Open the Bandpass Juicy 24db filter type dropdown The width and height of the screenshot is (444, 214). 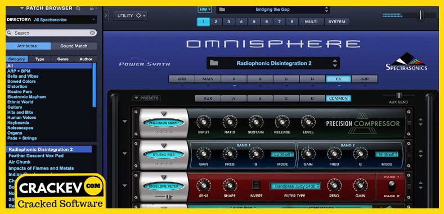coord(295,186)
